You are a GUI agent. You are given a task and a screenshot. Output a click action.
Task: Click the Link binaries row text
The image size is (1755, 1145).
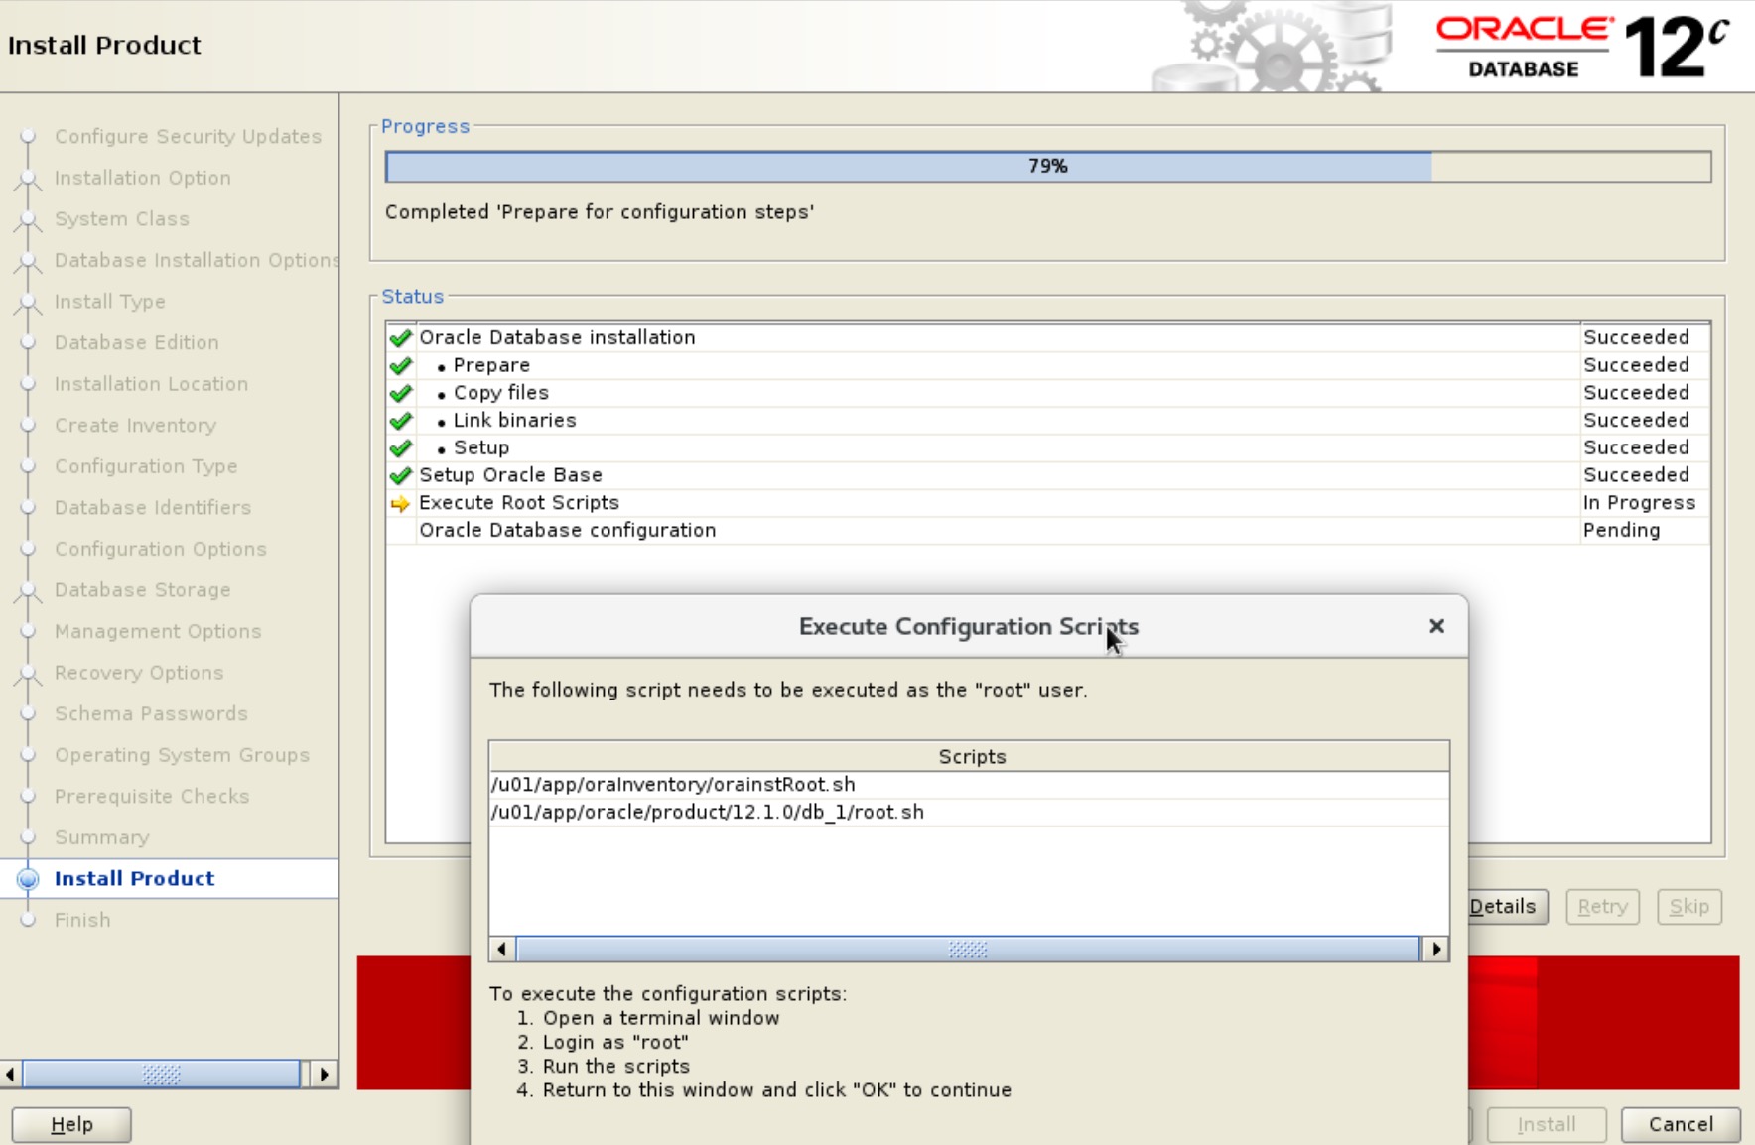coord(514,421)
